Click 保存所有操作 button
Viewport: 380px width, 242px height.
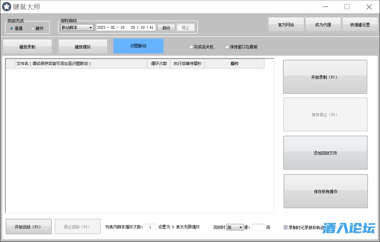325,192
